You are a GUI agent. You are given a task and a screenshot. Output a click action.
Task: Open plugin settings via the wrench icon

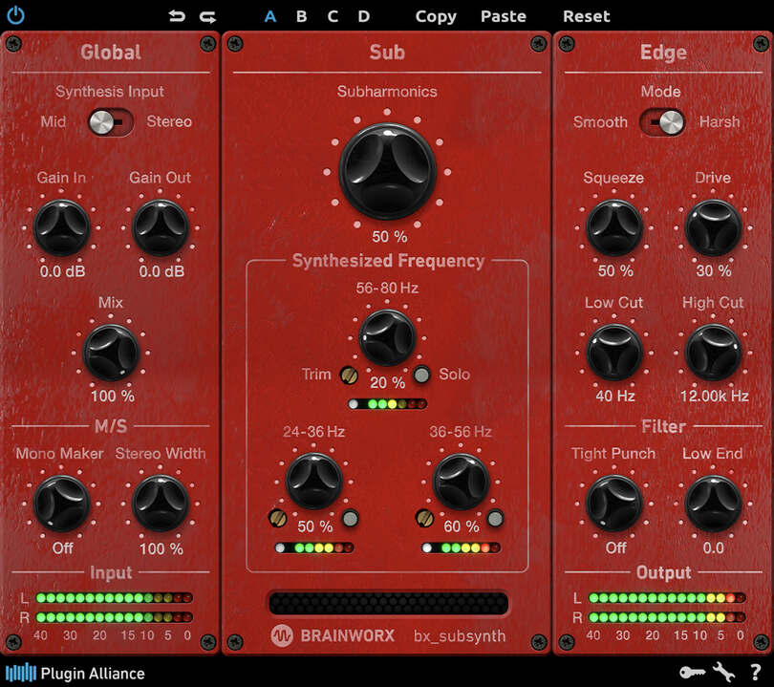722,672
